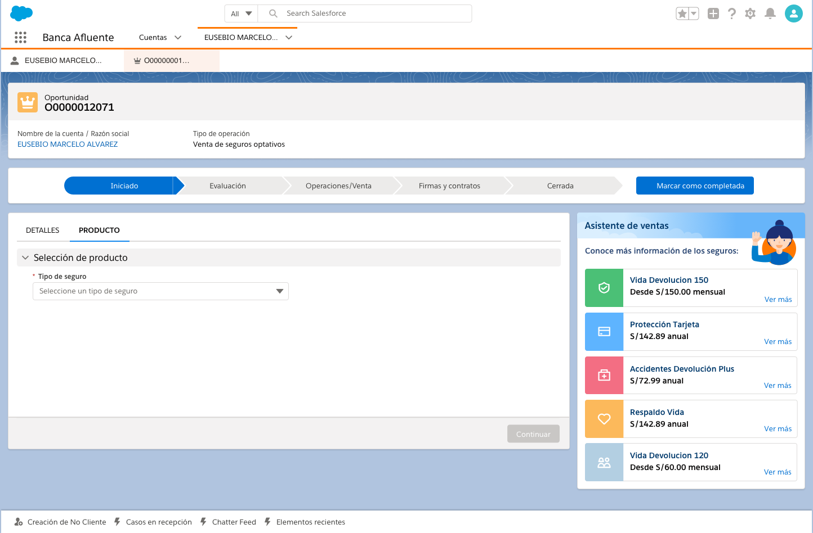This screenshot has height=533, width=813.
Task: Click the Accidentes Devolución Plus title
Action: [x=682, y=369]
